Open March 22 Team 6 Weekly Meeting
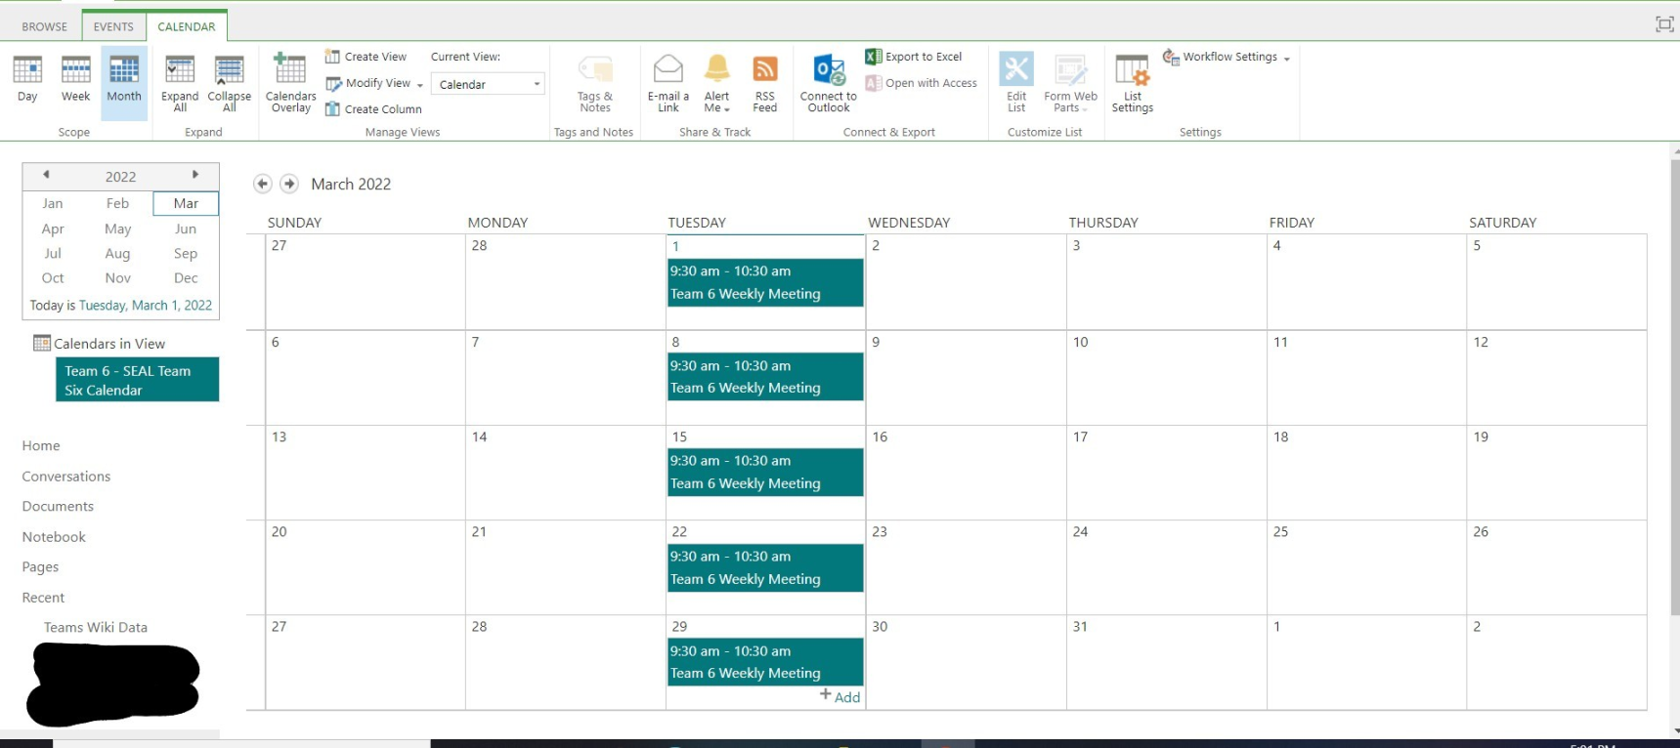 pyautogui.click(x=765, y=567)
